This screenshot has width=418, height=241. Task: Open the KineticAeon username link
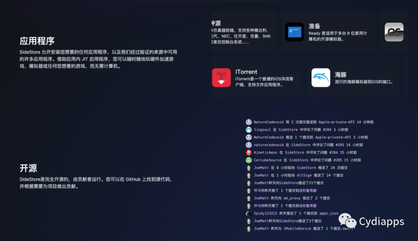pos(266,152)
